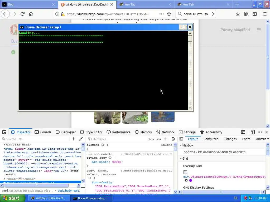Open console window system menu icon
Image resolution: width=270 pixels, height=202 pixels.
[22, 27]
